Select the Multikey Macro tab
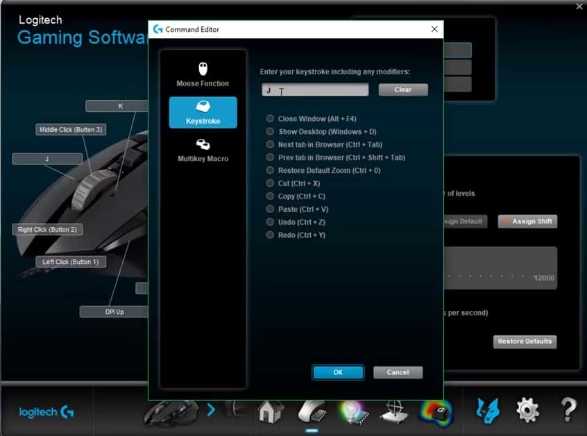The height and width of the screenshot is (436, 587). tap(203, 150)
